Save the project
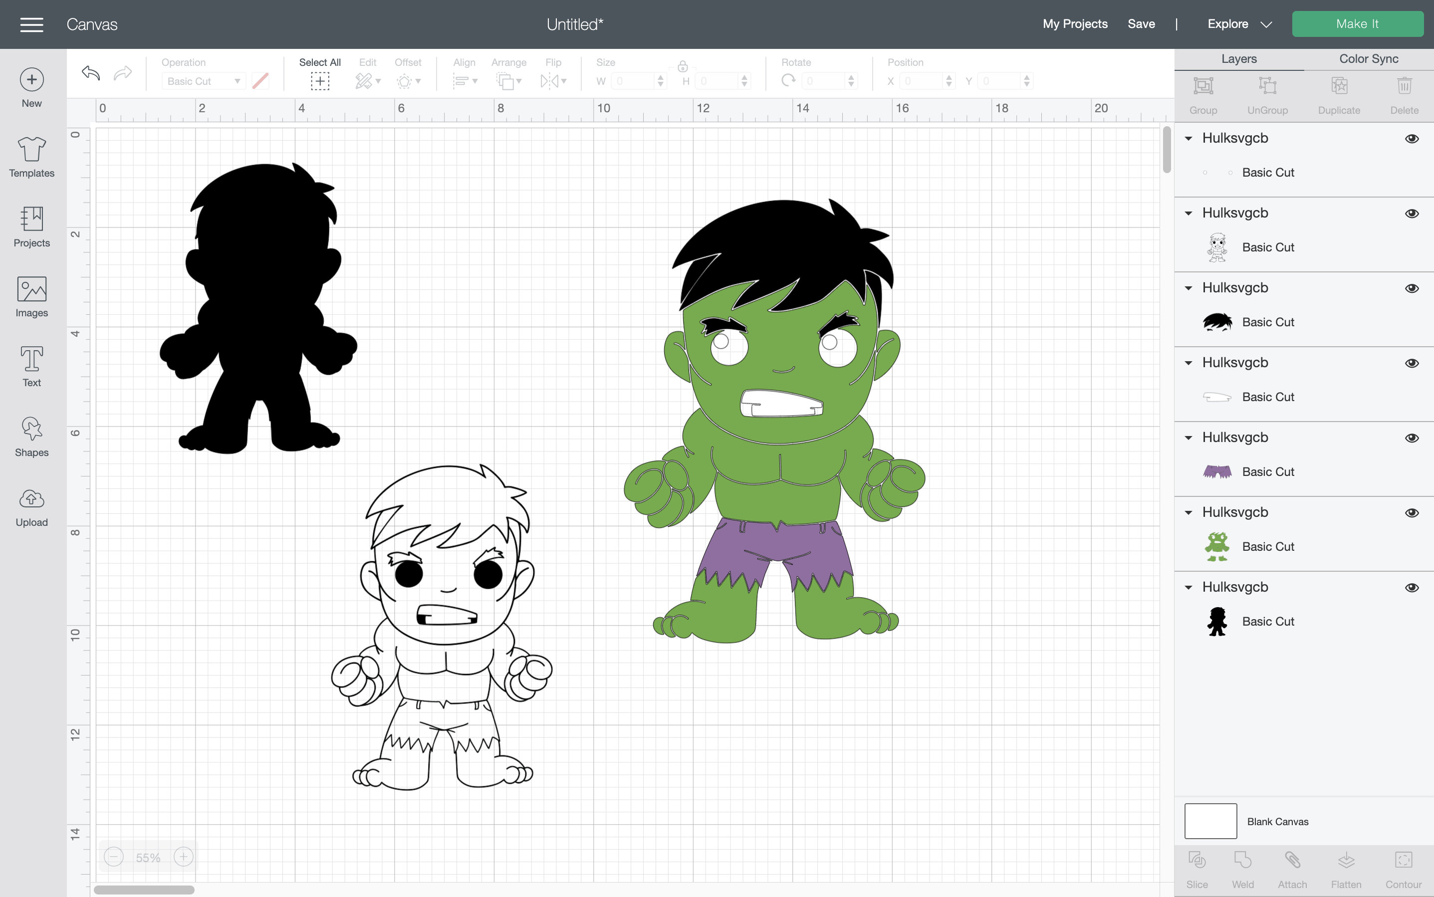 [x=1141, y=24]
